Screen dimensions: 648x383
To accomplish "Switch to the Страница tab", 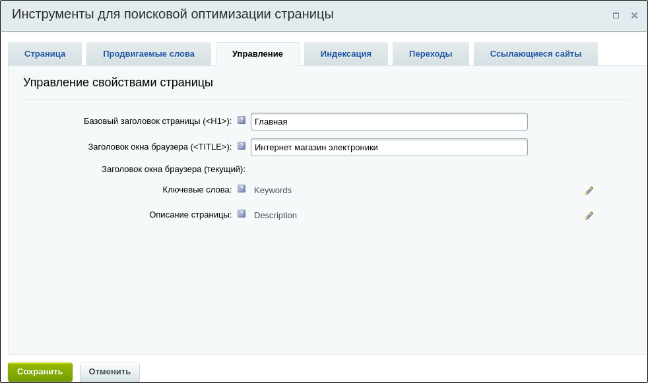I will [45, 53].
